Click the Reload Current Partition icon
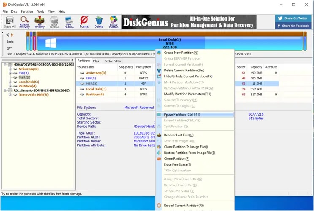 click(x=159, y=206)
